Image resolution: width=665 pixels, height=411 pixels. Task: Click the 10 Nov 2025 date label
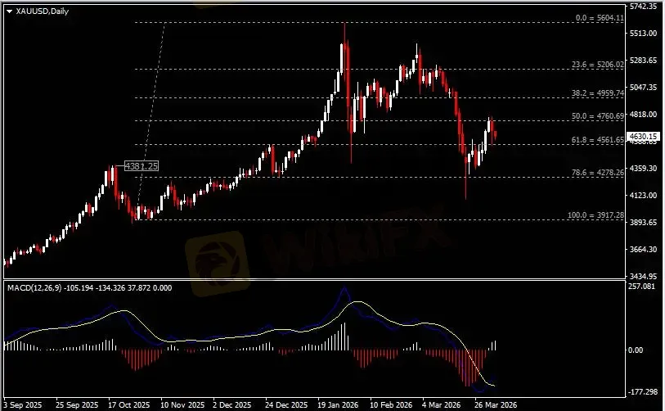[182, 404]
